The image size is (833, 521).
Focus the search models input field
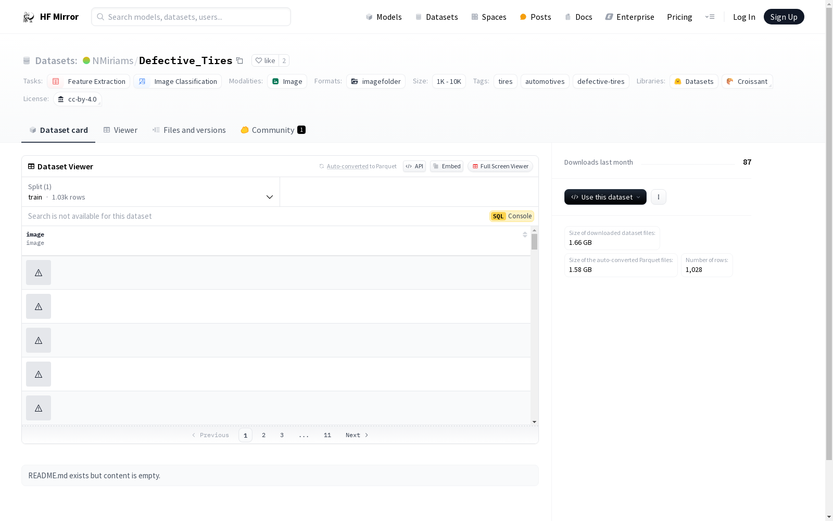pos(191,17)
